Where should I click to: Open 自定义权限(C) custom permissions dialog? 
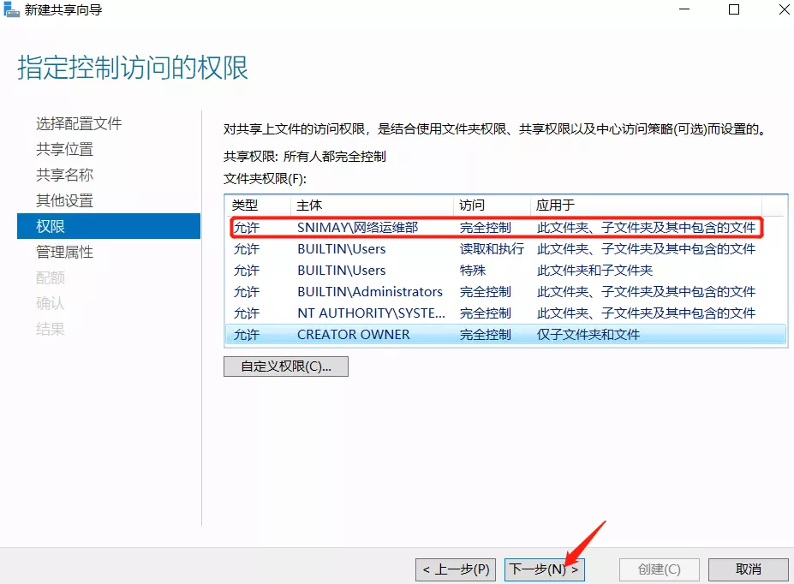coord(285,366)
